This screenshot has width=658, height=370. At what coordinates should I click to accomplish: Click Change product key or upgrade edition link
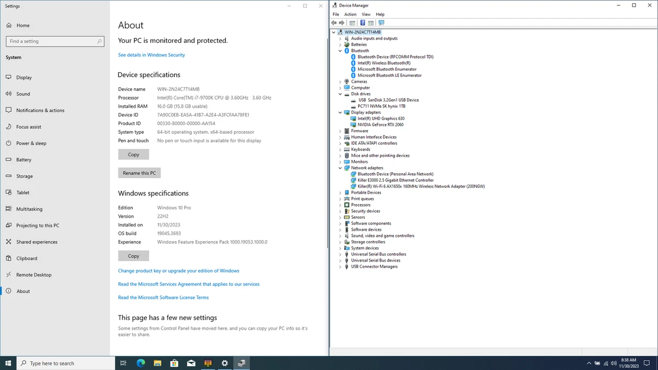coord(179,271)
